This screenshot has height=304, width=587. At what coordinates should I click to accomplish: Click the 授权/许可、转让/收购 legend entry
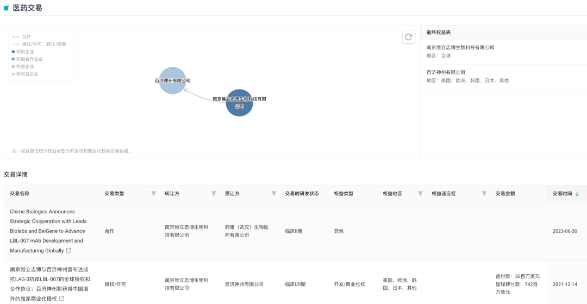coord(39,44)
